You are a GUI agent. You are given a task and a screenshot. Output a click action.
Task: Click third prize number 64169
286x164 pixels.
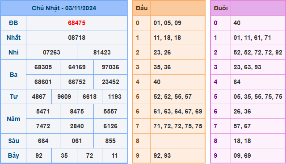point(77,67)
